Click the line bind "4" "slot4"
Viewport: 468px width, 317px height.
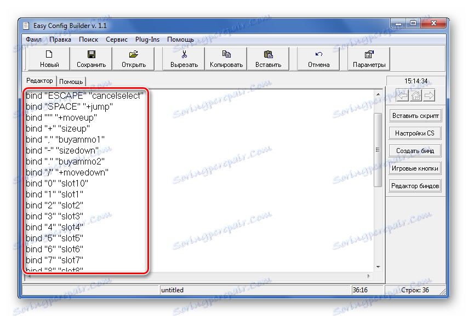click(x=54, y=228)
